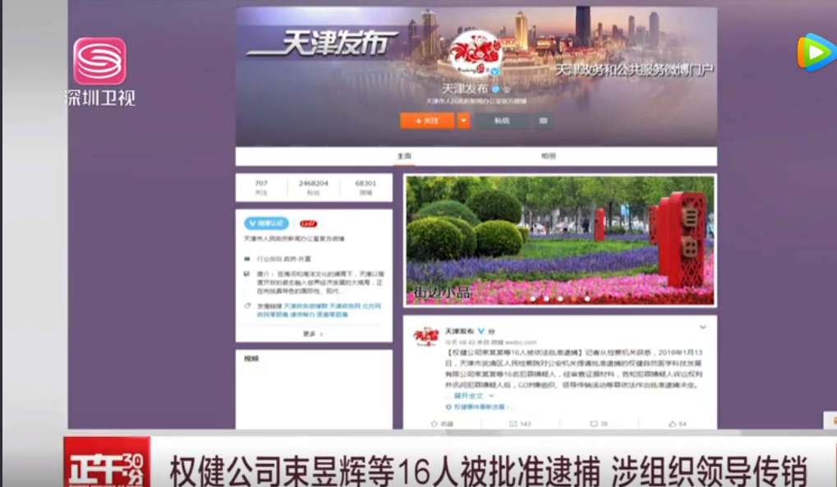
Task: Click the 深圳卫视 channel logo
Action: pyautogui.click(x=100, y=71)
